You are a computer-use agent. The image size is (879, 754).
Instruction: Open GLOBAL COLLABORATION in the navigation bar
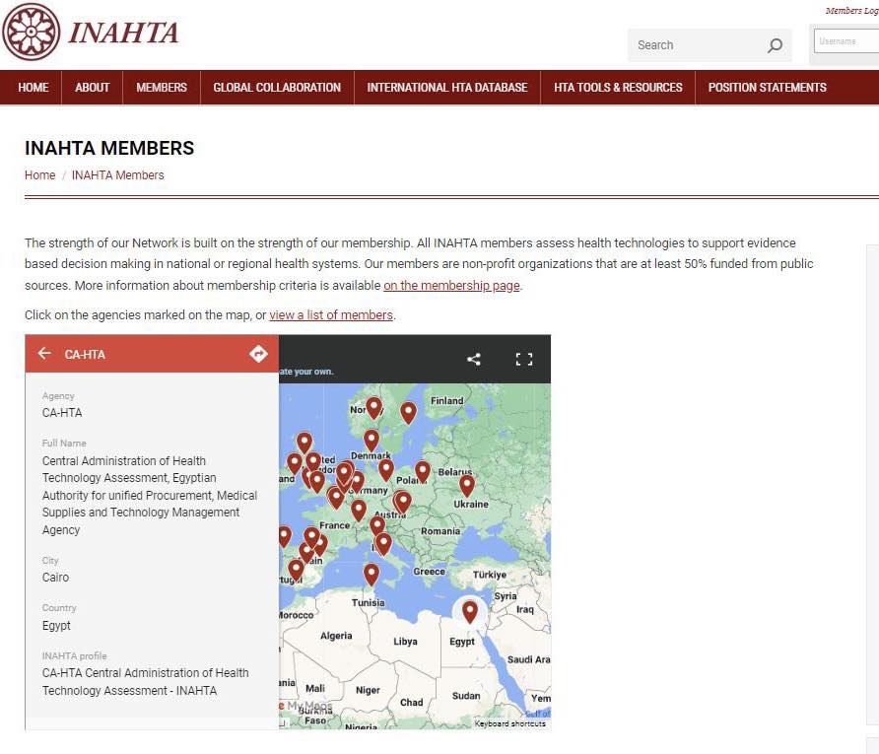(277, 88)
